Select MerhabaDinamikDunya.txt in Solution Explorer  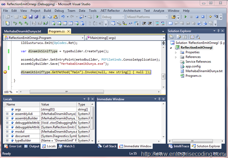click(204, 71)
